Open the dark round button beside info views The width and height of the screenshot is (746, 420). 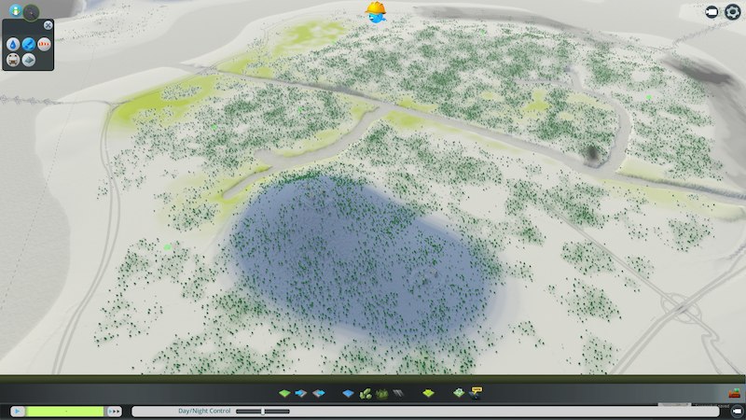pos(31,12)
